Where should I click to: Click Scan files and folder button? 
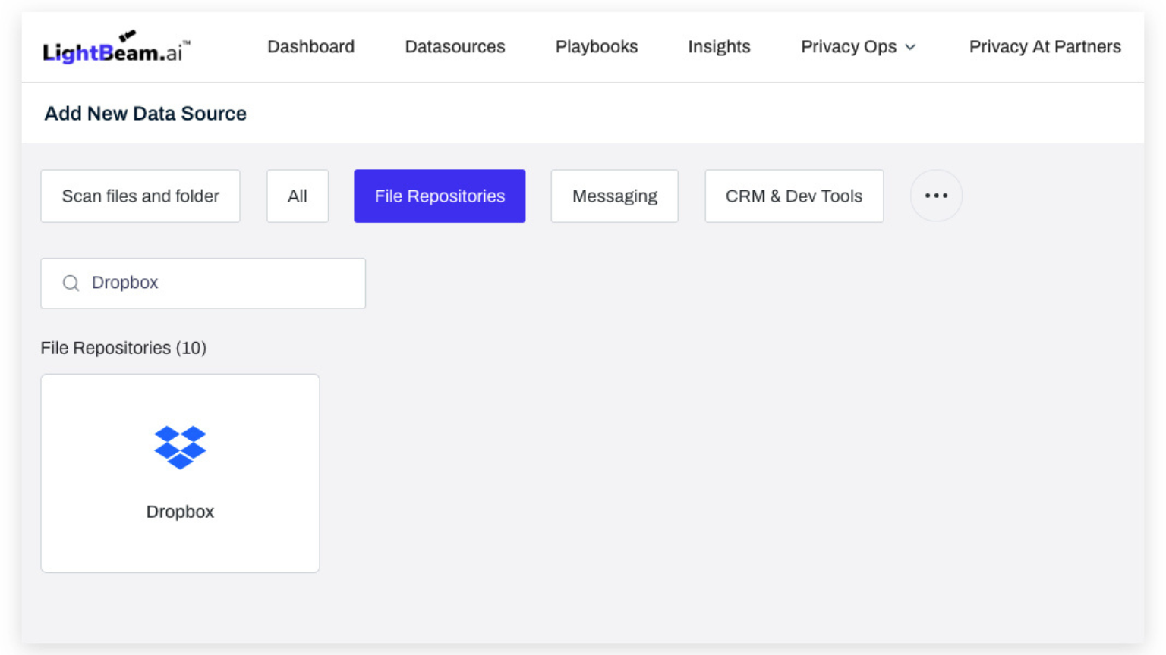click(140, 196)
